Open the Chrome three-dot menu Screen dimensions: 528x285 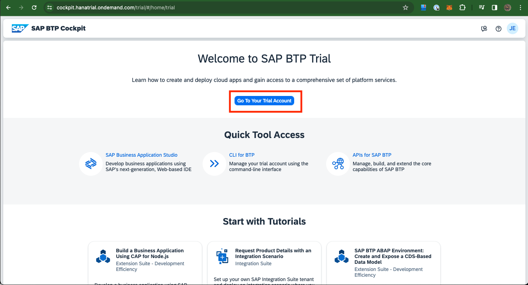(520, 7)
